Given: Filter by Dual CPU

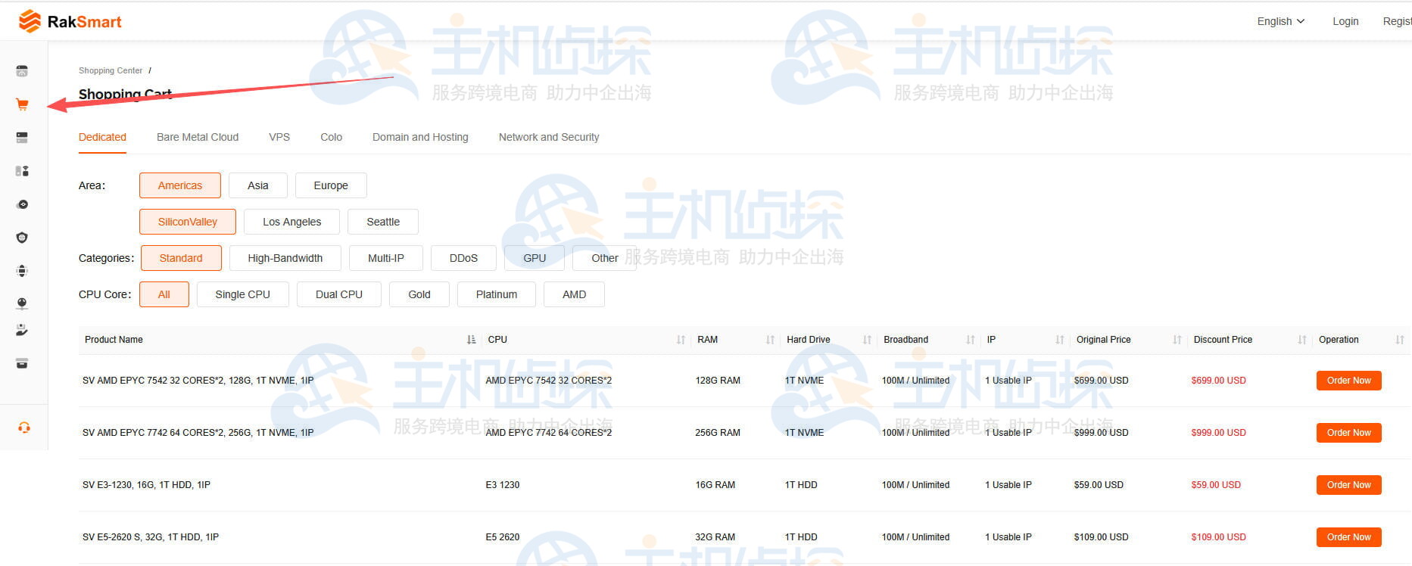Looking at the screenshot, I should coord(339,294).
